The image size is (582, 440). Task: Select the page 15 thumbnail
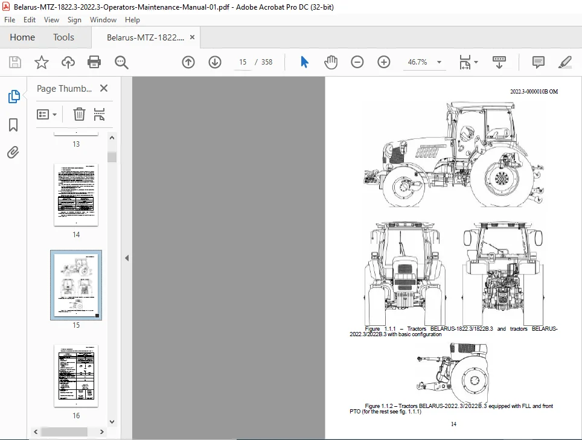pos(76,285)
